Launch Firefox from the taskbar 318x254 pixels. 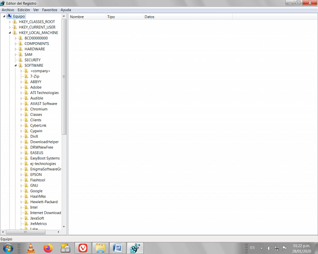coord(48,248)
